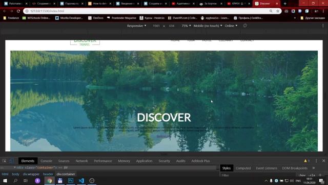The width and height of the screenshot is (328, 185).
Task: Reload the page with the refresh icon
Action: click(x=18, y=11)
